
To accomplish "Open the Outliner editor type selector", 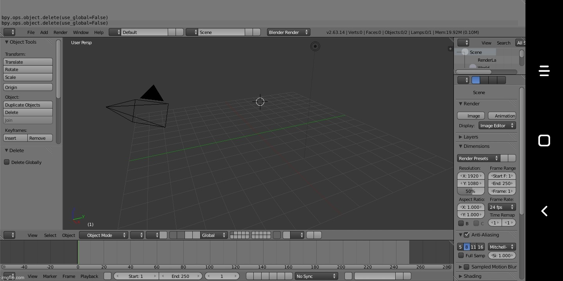I will pos(463,43).
